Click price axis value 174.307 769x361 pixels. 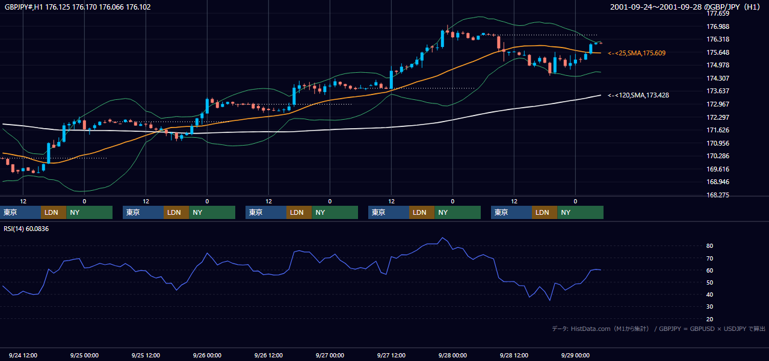click(718, 78)
